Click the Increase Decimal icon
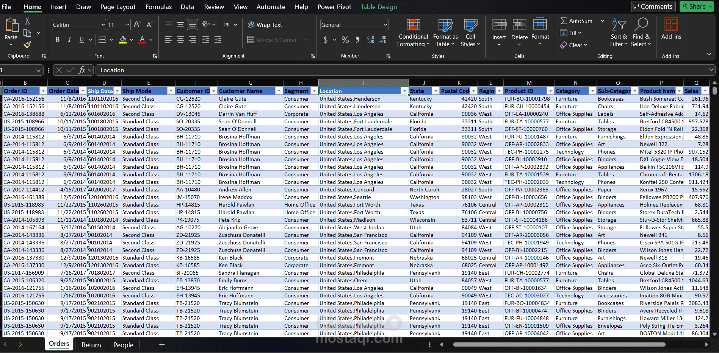This screenshot has height=353, width=719. click(370, 40)
